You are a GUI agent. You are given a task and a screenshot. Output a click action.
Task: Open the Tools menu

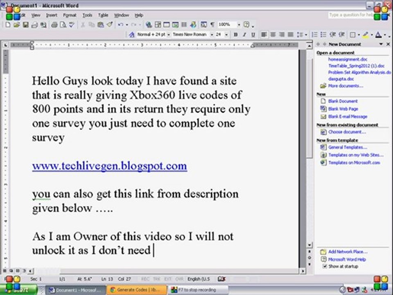coord(87,15)
